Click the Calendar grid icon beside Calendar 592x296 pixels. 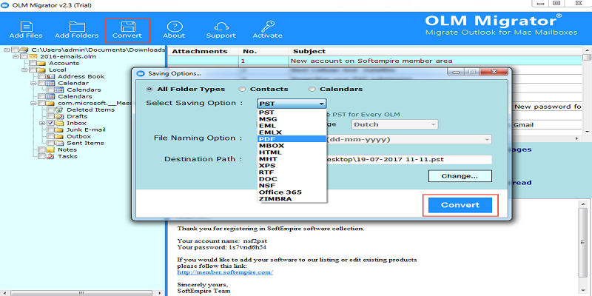pos(51,83)
